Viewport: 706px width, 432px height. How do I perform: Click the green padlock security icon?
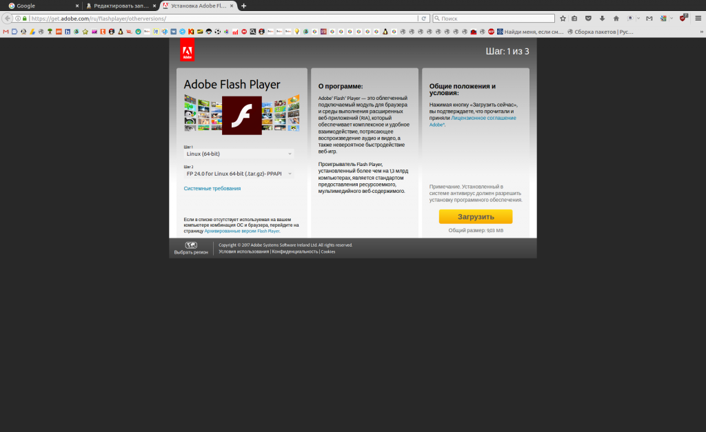pyautogui.click(x=25, y=19)
